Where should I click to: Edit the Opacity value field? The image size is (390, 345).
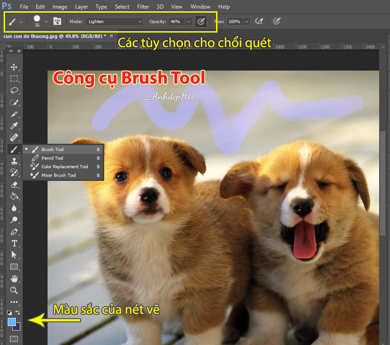coord(177,22)
